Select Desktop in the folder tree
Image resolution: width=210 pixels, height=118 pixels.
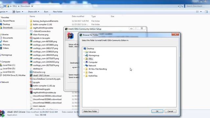(91, 49)
